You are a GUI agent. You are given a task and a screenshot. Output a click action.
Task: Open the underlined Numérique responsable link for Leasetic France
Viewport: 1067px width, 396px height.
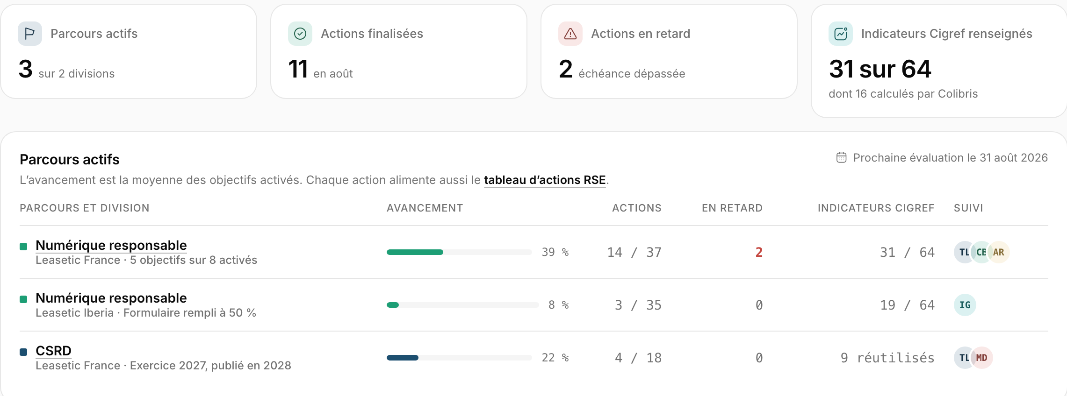click(x=111, y=245)
